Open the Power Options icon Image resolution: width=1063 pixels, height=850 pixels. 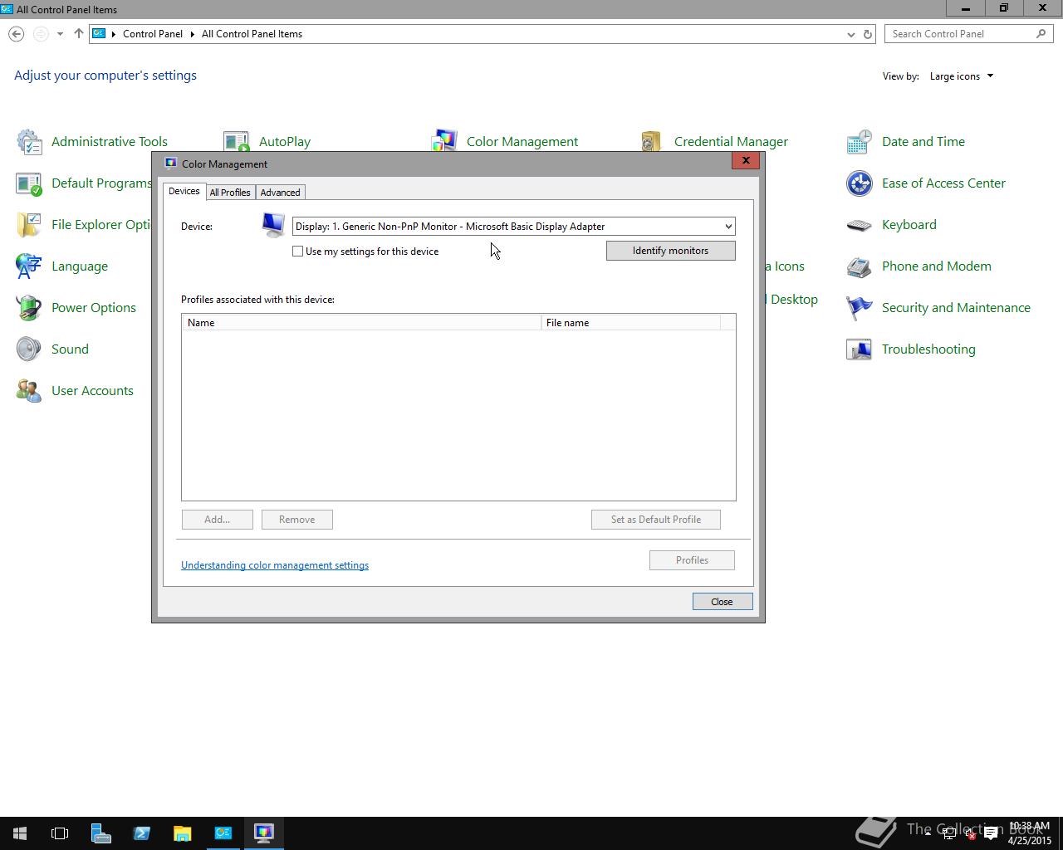click(x=29, y=308)
